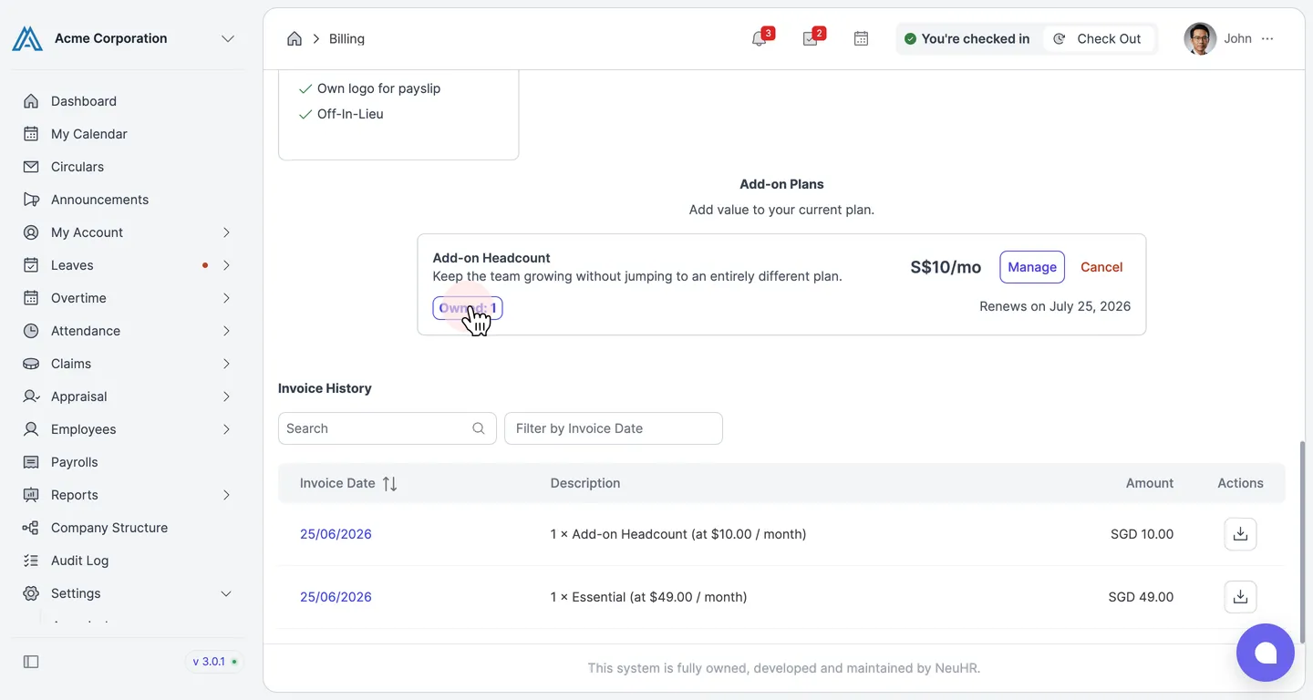1313x700 pixels.
Task: Open the notifications bell icon
Action: 759,38
